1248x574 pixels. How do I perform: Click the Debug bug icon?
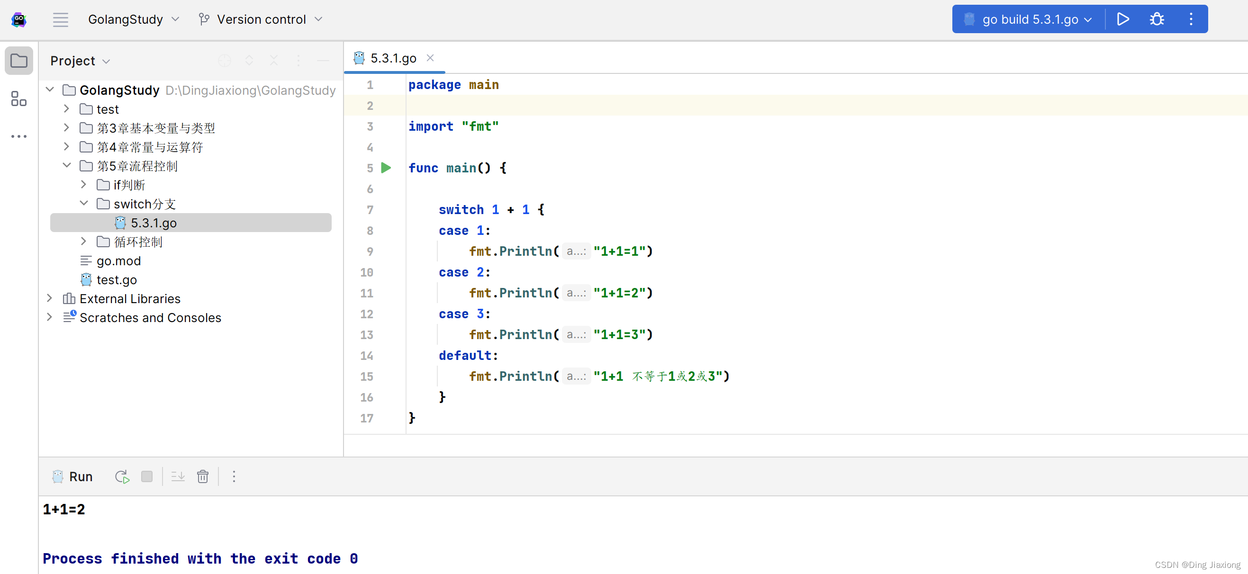[1157, 19]
